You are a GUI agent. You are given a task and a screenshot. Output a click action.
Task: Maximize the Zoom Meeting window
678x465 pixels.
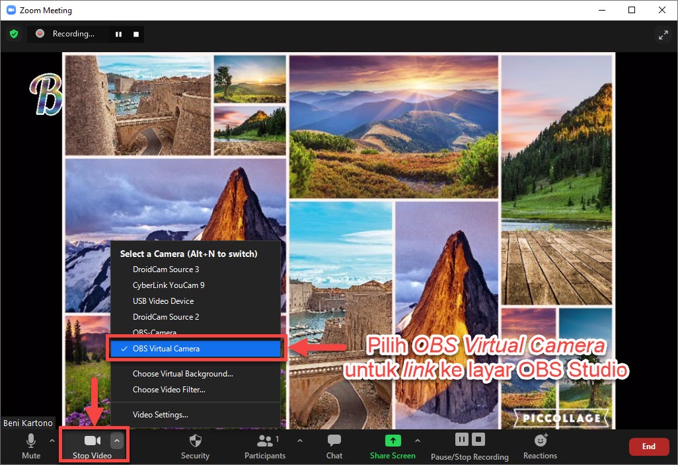click(631, 10)
